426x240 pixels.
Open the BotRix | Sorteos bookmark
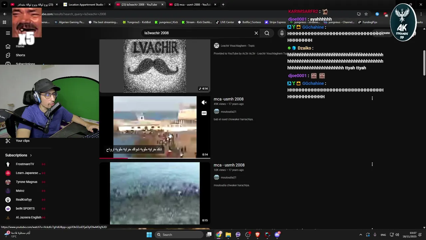249,22
